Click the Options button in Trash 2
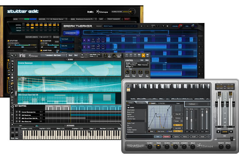The width and height of the screenshot is (239, 159). [x=177, y=136]
